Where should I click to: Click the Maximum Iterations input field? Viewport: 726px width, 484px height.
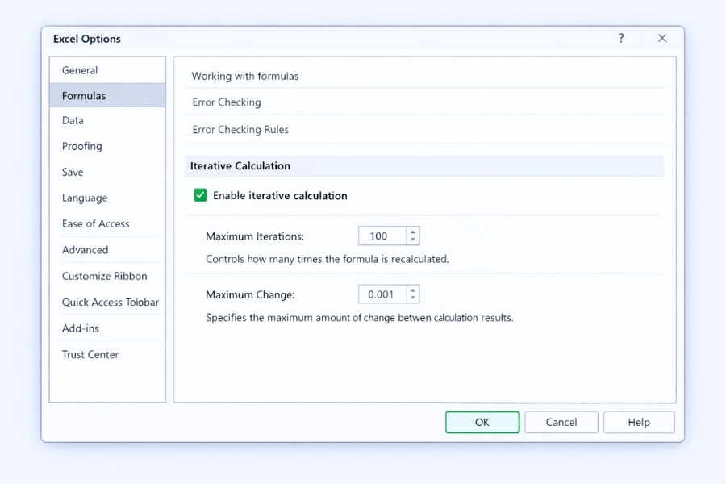(x=382, y=236)
